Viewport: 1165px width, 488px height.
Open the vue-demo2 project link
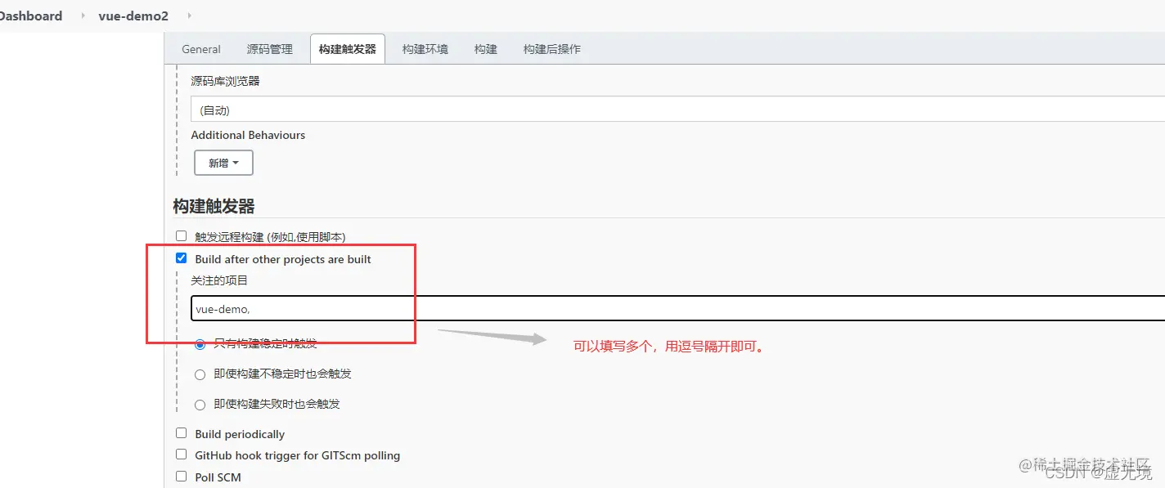(133, 16)
